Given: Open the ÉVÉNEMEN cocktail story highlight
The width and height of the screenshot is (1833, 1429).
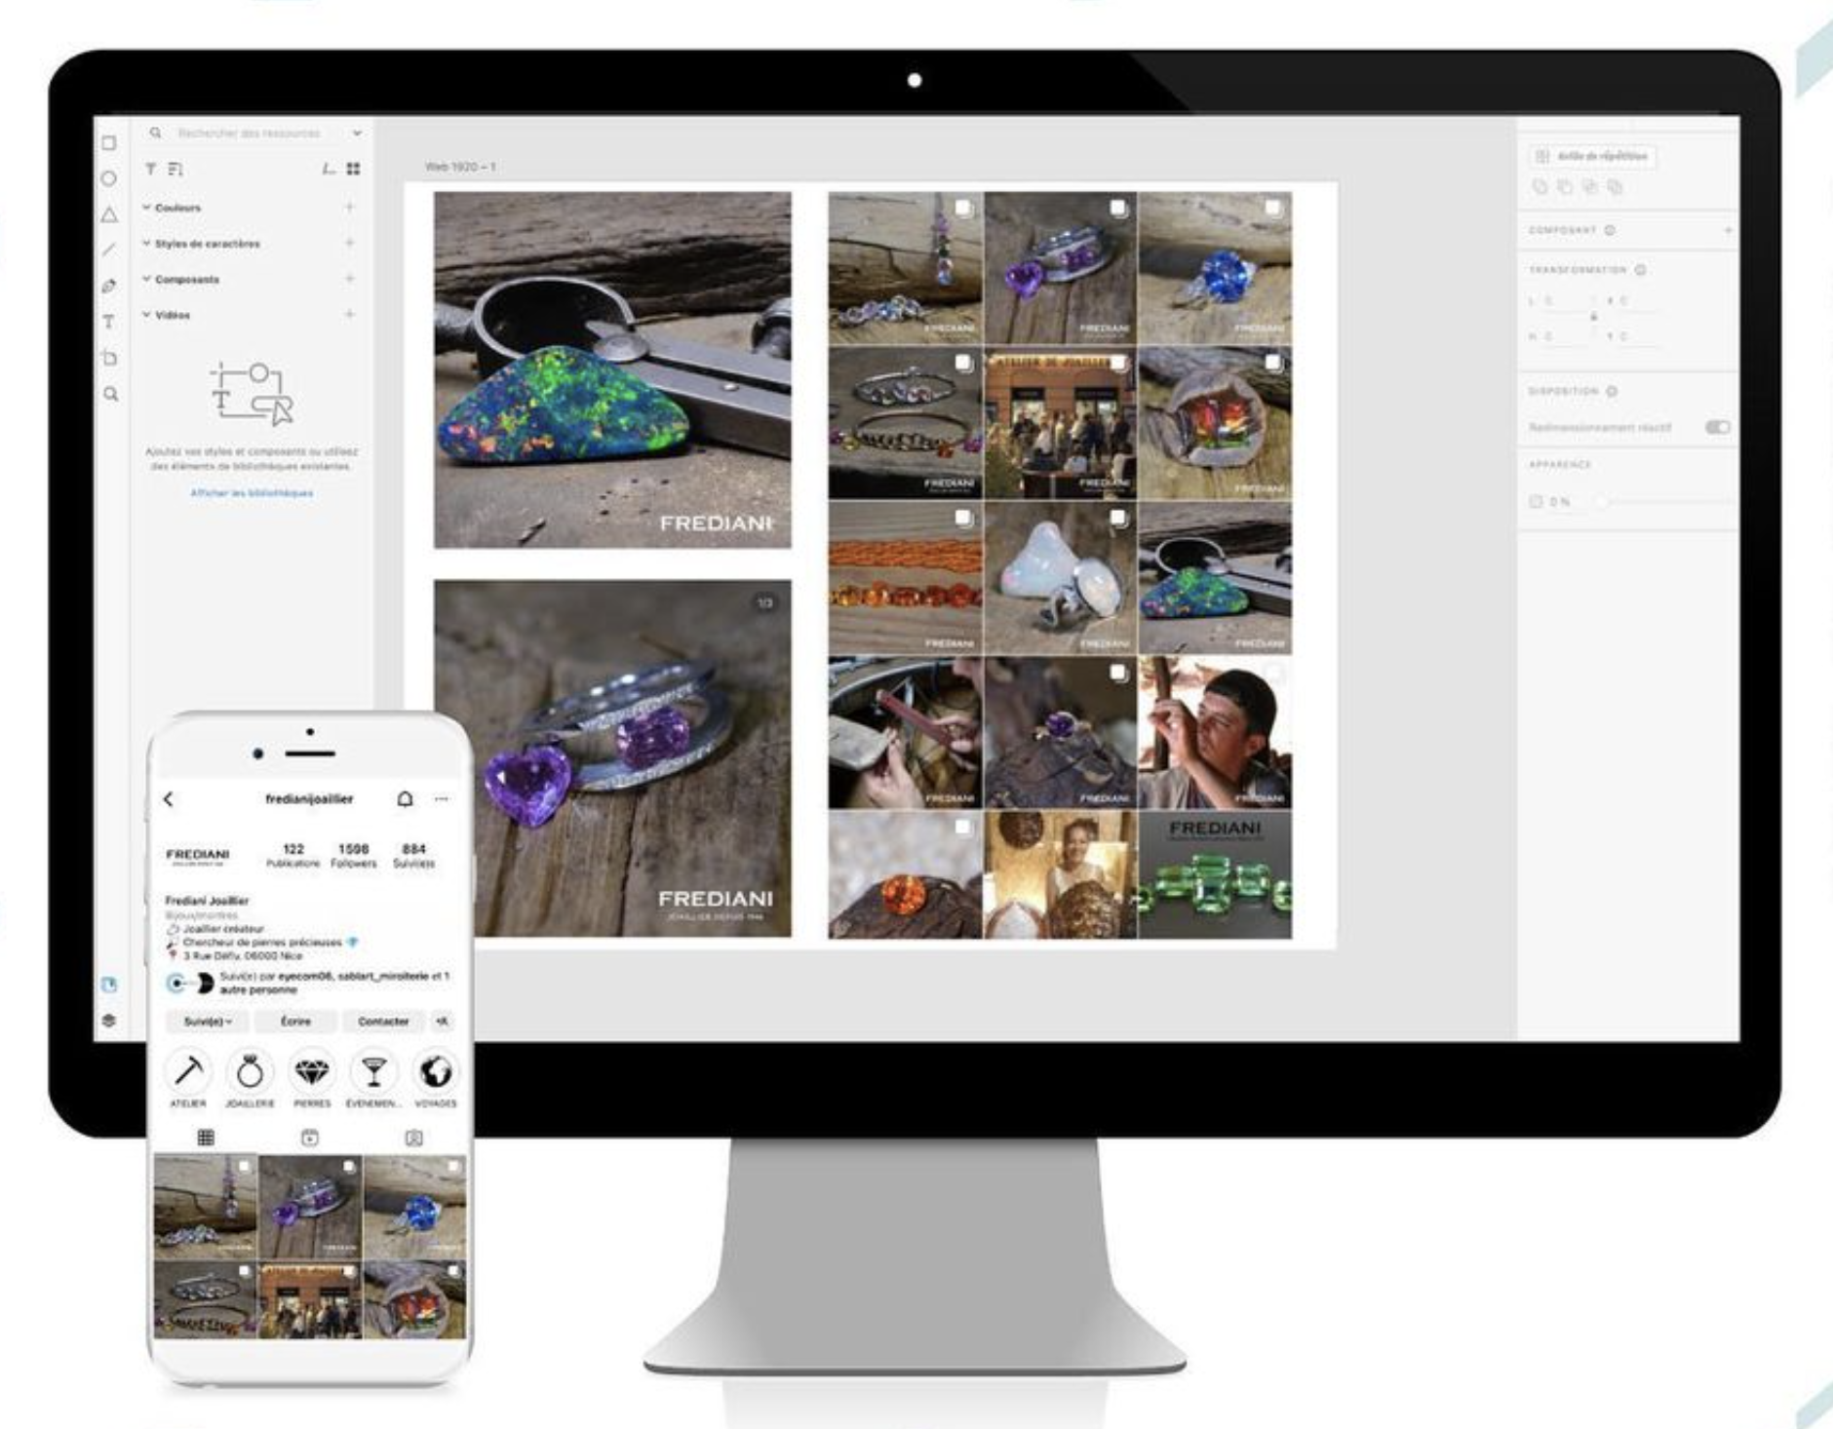Looking at the screenshot, I should coord(373,1072).
